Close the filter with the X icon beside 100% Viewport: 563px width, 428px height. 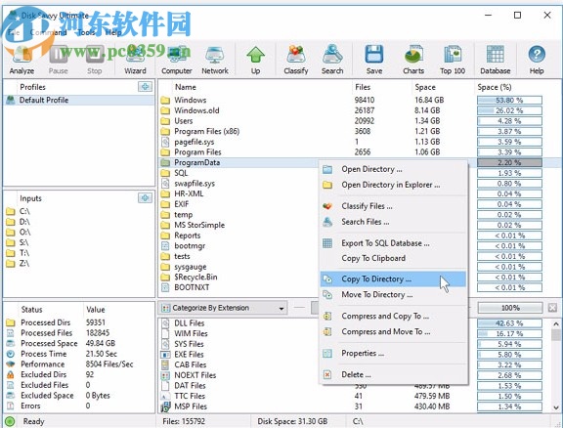coord(552,308)
